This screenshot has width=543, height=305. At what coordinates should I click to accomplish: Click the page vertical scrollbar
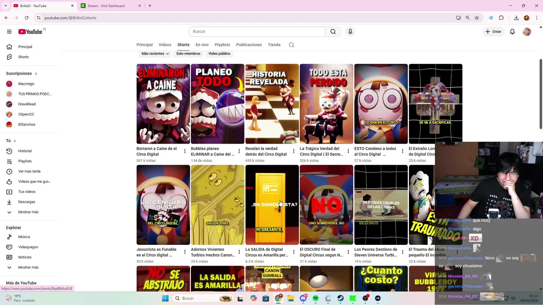point(541,93)
